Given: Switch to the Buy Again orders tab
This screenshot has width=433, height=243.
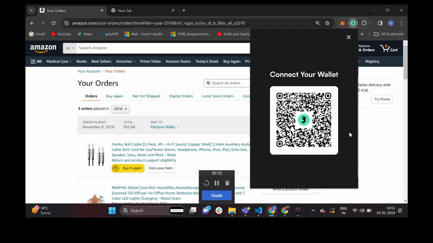Looking at the screenshot, I should pos(115,96).
